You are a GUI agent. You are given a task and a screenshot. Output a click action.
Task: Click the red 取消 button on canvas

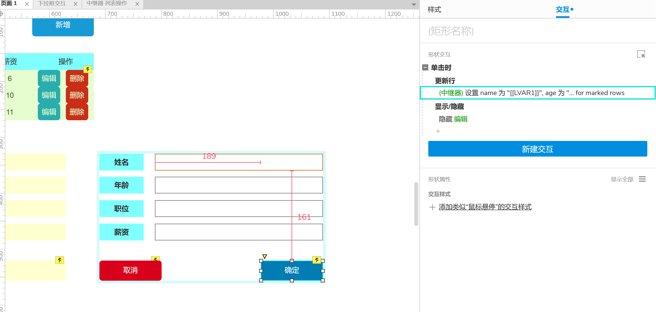point(131,270)
